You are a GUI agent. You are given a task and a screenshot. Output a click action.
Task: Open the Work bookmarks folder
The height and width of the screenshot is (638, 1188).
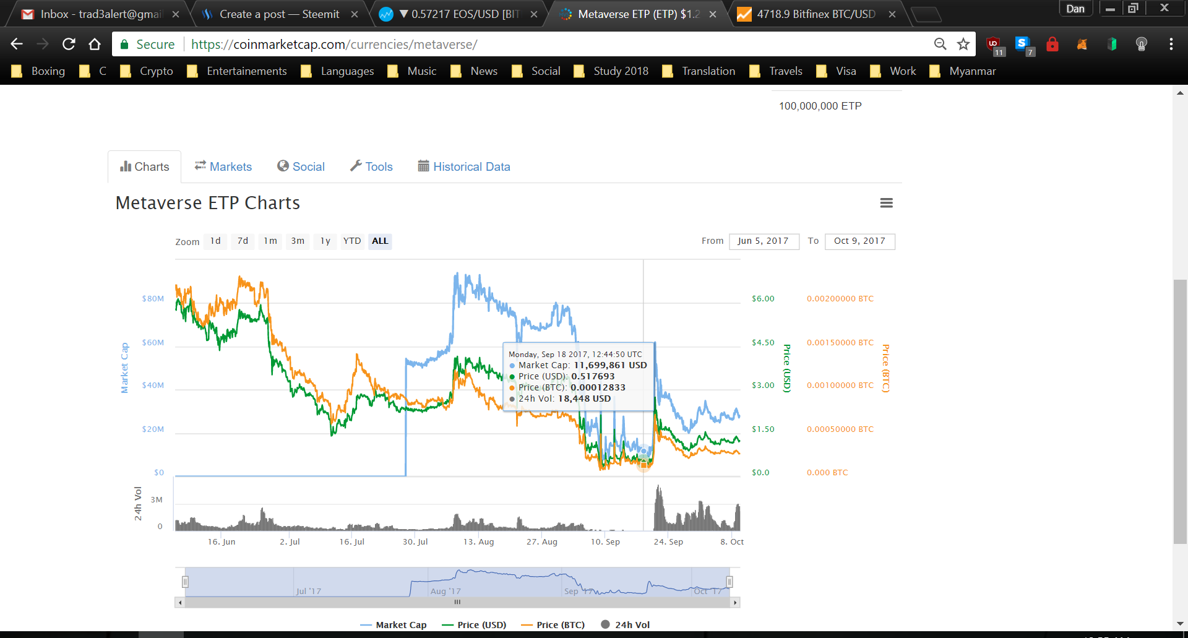point(893,71)
